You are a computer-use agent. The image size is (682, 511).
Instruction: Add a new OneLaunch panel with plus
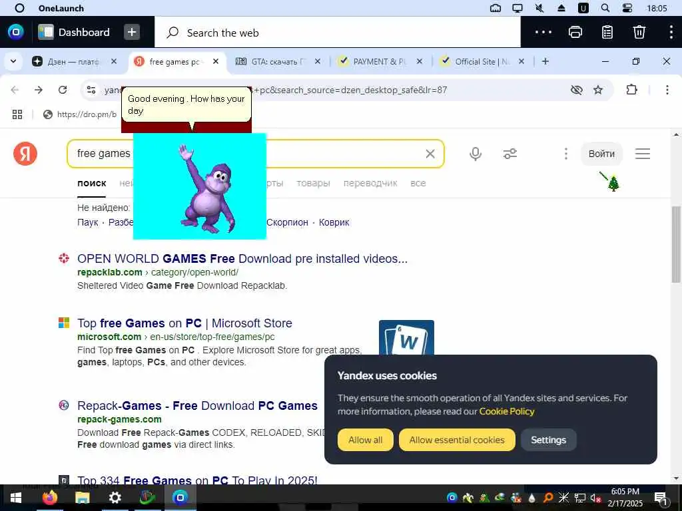click(132, 32)
